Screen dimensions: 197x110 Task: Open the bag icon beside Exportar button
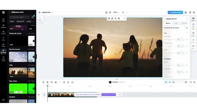(186, 13)
